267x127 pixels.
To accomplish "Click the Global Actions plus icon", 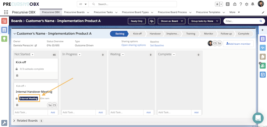I will 228,4.
